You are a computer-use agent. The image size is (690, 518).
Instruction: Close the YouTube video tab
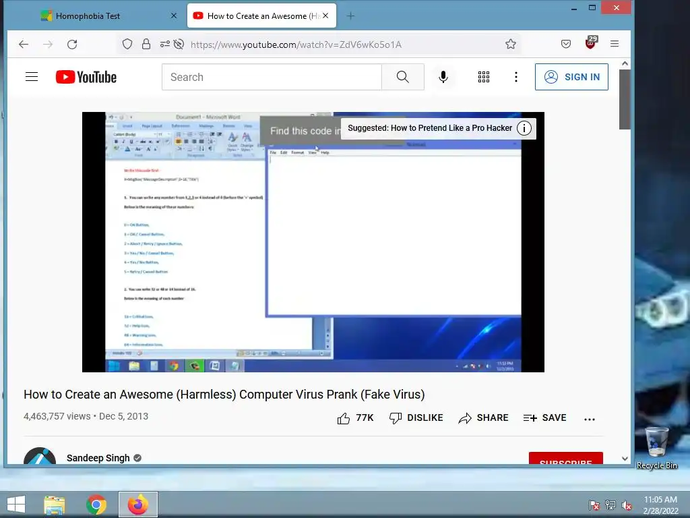click(325, 16)
